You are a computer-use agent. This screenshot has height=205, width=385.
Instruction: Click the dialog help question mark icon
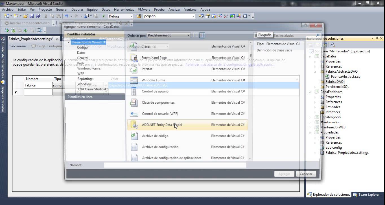(305, 25)
